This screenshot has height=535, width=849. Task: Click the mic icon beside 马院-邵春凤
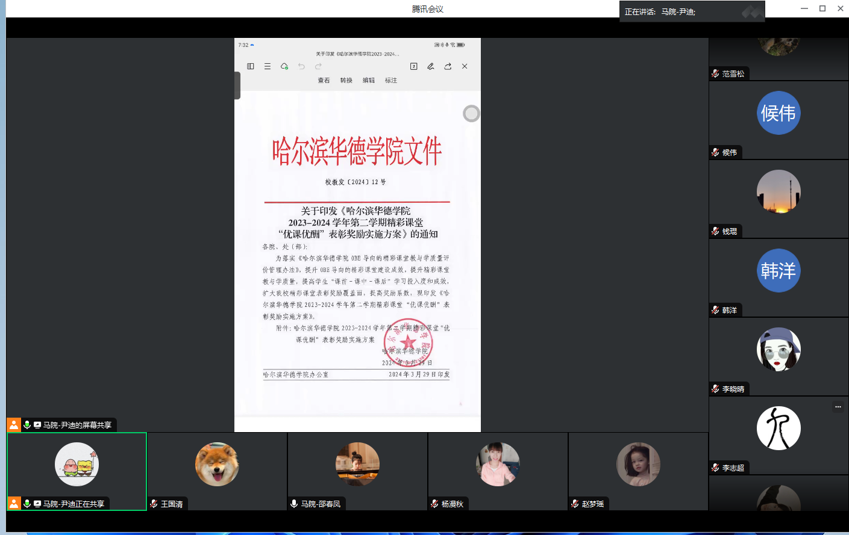294,504
